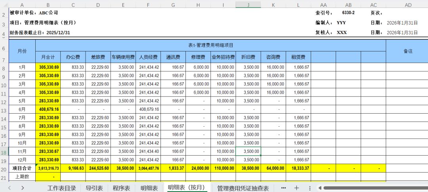Image resolution: width=428 pixels, height=192 pixels.
Task: Select column AA header
Action: [323, 5]
